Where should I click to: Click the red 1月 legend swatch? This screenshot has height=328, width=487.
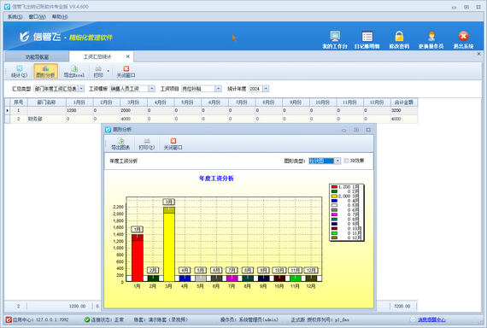click(x=334, y=187)
